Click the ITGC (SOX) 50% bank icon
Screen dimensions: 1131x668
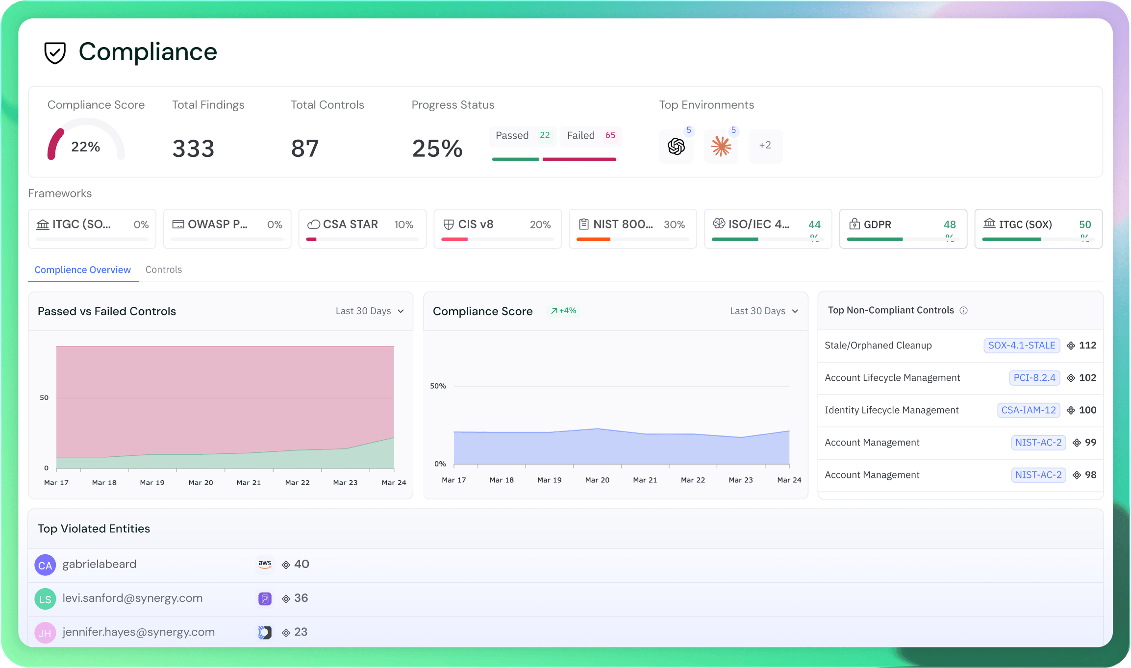tap(989, 223)
